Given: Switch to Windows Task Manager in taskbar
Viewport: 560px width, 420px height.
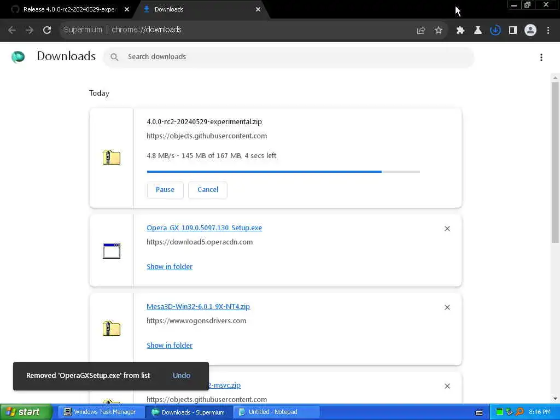Looking at the screenshot, I should (x=100, y=412).
